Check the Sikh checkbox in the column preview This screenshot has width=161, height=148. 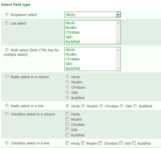[67, 129]
